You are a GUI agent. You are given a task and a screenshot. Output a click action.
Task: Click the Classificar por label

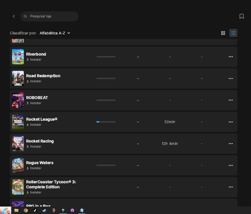[23, 33]
